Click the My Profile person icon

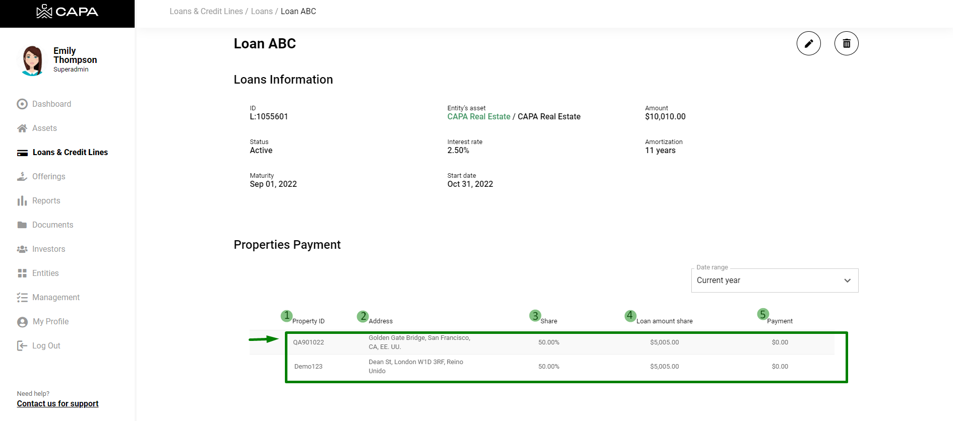click(x=22, y=322)
